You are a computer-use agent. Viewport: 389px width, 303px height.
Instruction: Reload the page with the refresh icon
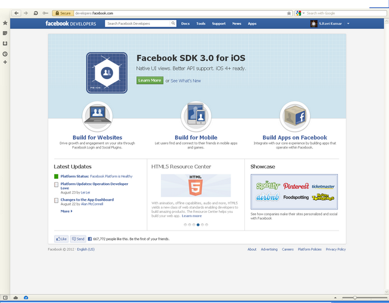click(x=36, y=13)
